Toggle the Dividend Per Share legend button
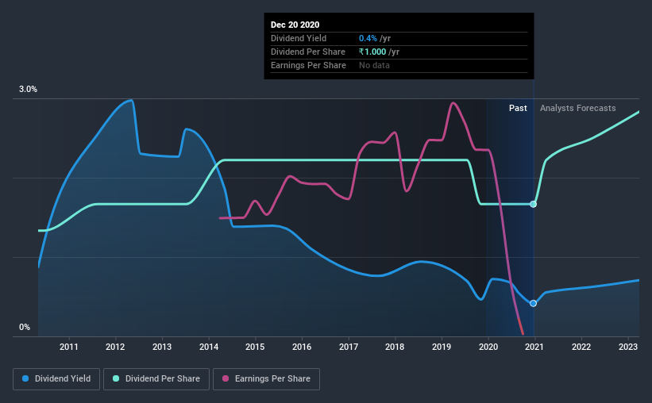 156,379
